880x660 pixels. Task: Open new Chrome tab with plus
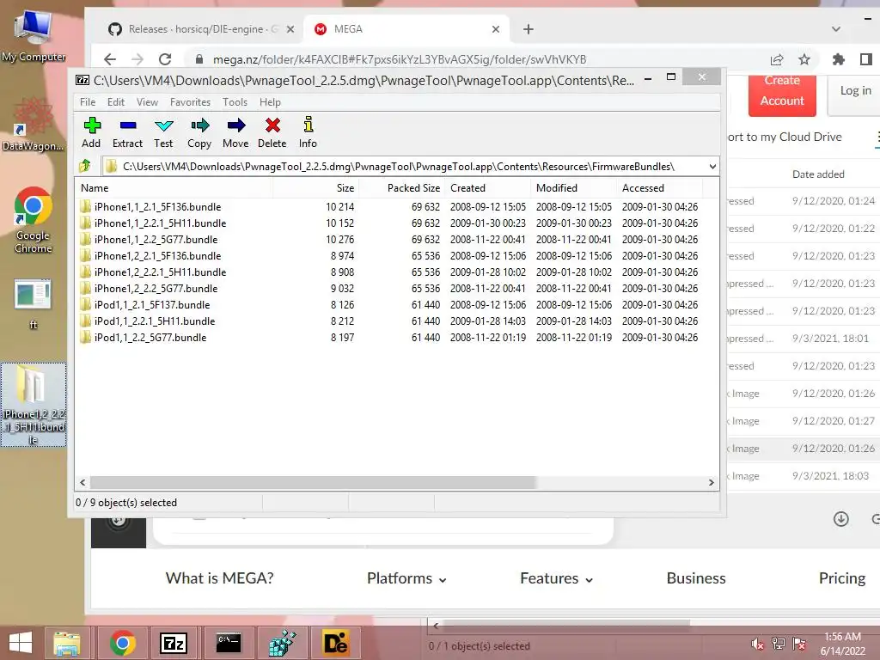[529, 29]
